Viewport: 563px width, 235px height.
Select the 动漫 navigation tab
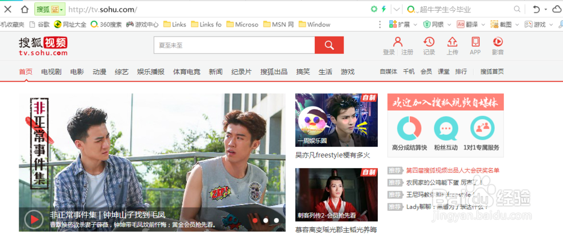[x=100, y=72]
